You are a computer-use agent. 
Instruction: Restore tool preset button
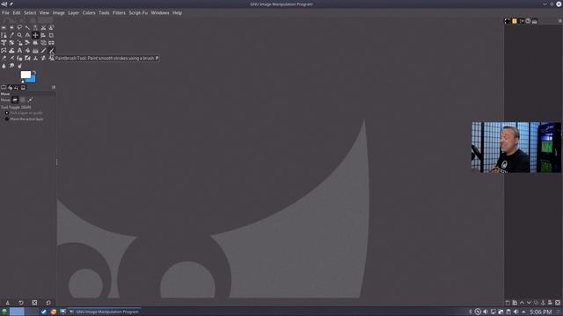[21, 303]
